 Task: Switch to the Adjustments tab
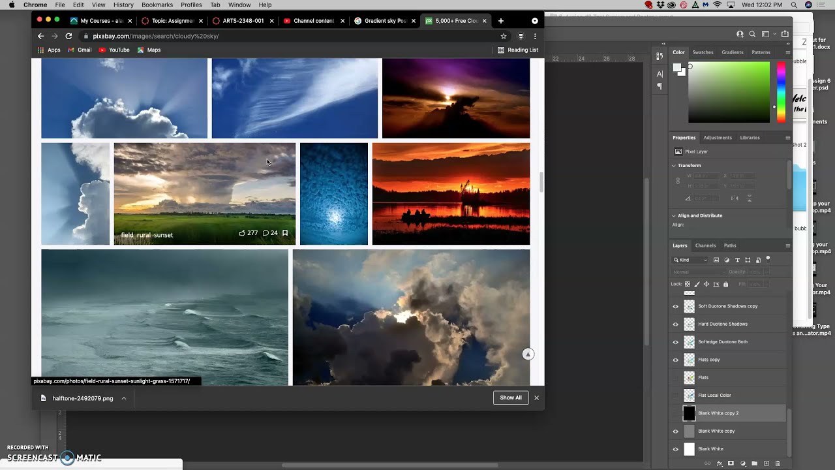(718, 138)
